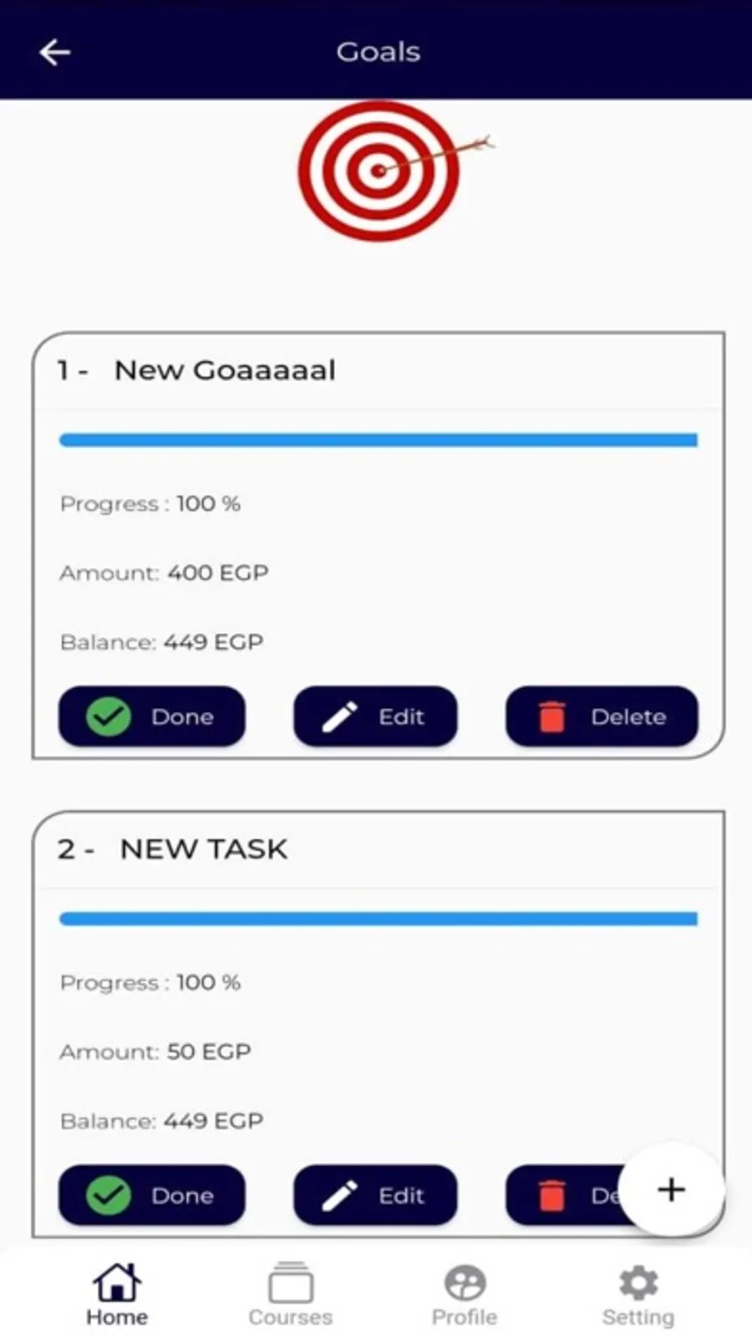Open the Home tab

tap(117, 1295)
